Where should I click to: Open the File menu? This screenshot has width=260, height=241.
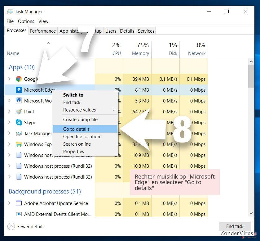[x=10, y=21]
